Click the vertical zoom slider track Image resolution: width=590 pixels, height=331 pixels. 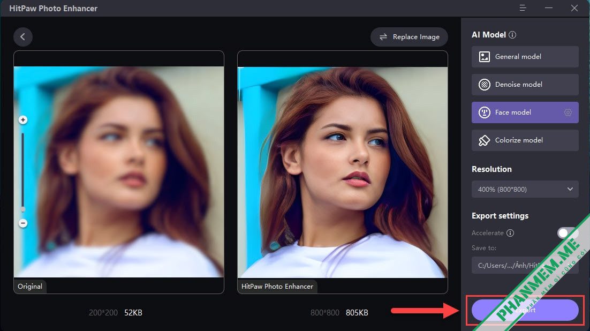(22, 171)
